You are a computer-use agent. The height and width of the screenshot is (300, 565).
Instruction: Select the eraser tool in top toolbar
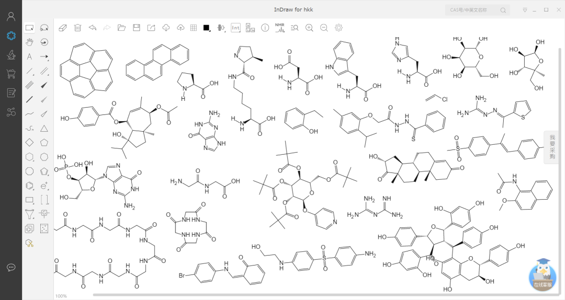coord(63,28)
